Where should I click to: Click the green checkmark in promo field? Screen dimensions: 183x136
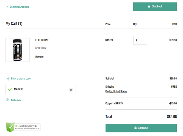pyautogui.click(x=10, y=90)
